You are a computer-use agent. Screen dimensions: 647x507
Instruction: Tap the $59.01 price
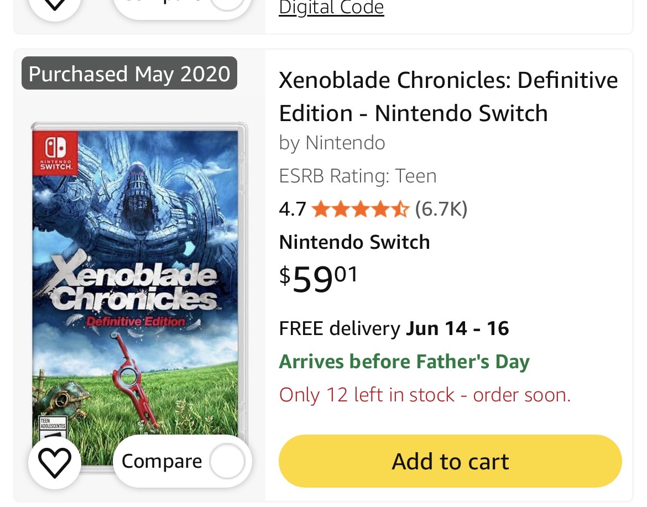click(x=318, y=279)
